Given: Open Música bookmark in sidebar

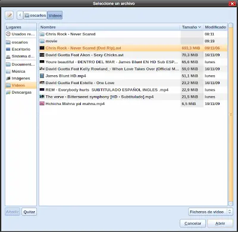Looking at the screenshot, I should click(21, 71).
